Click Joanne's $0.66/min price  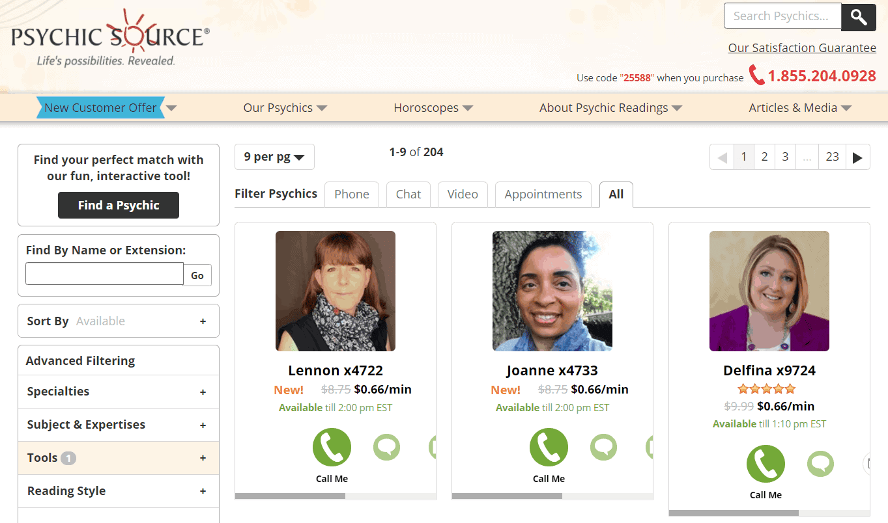[x=600, y=390]
